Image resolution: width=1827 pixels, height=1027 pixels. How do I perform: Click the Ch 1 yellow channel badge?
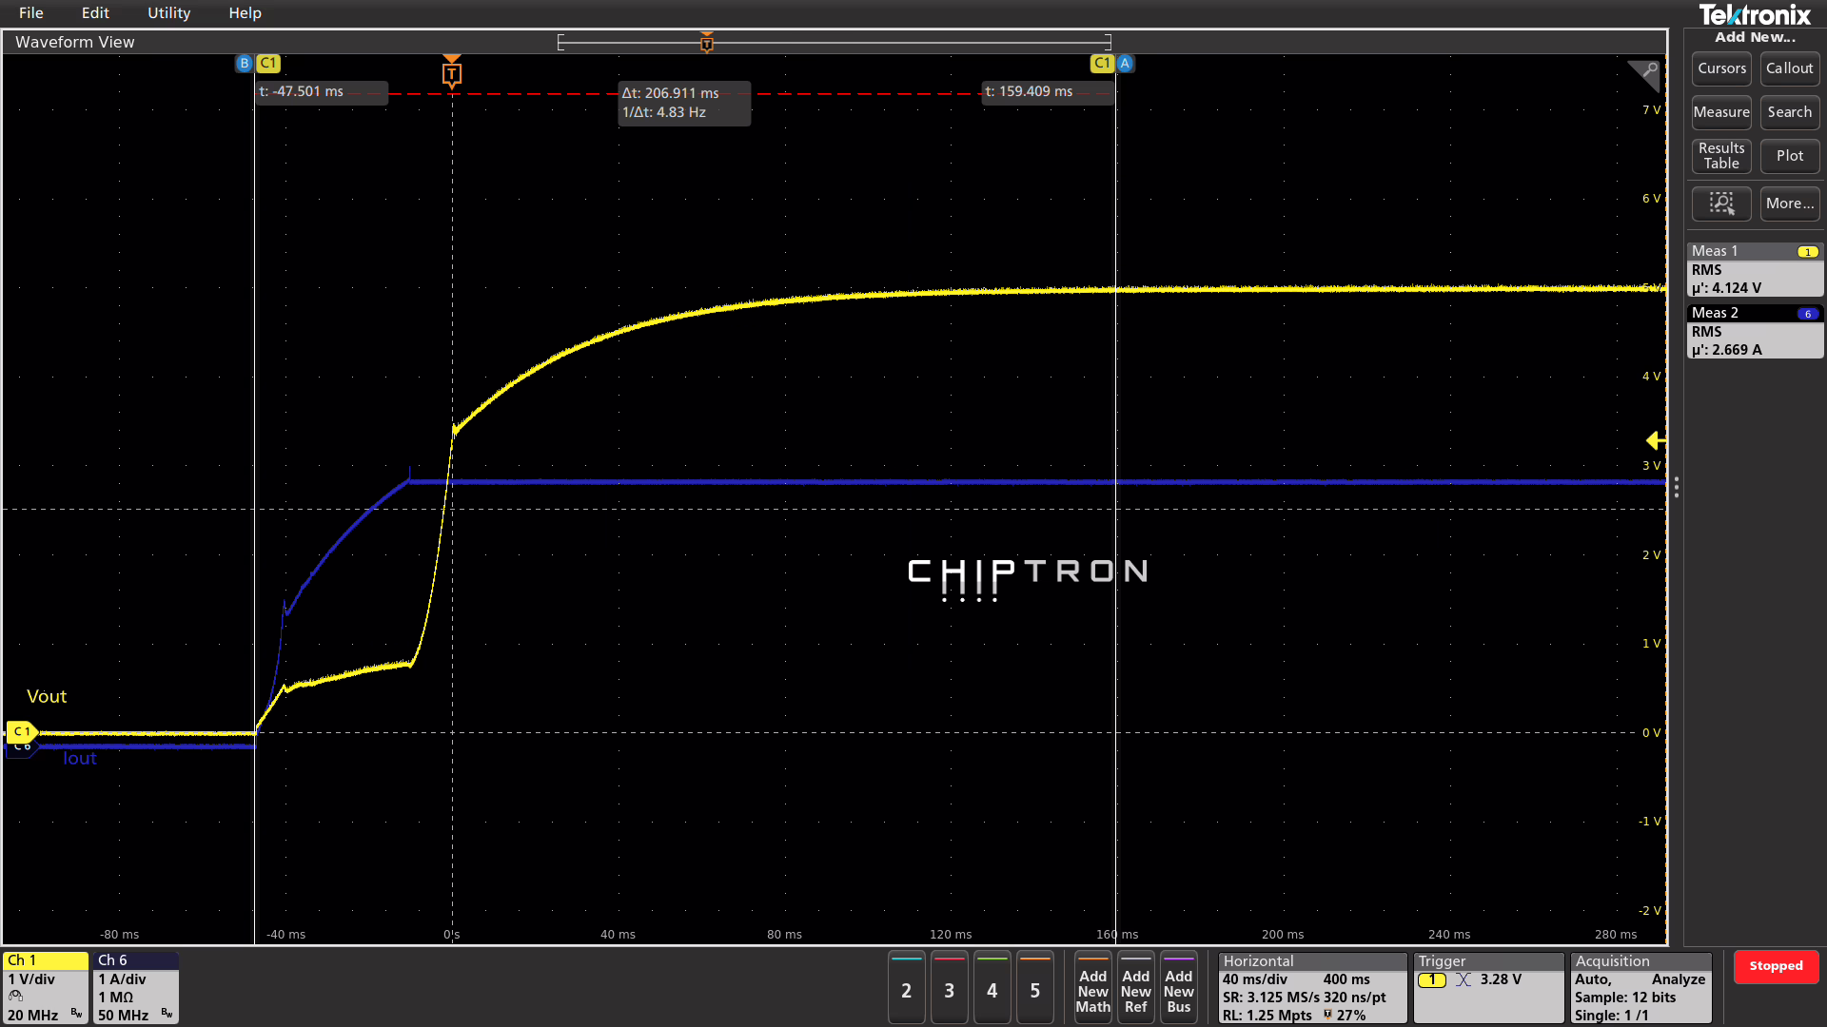pos(45,988)
